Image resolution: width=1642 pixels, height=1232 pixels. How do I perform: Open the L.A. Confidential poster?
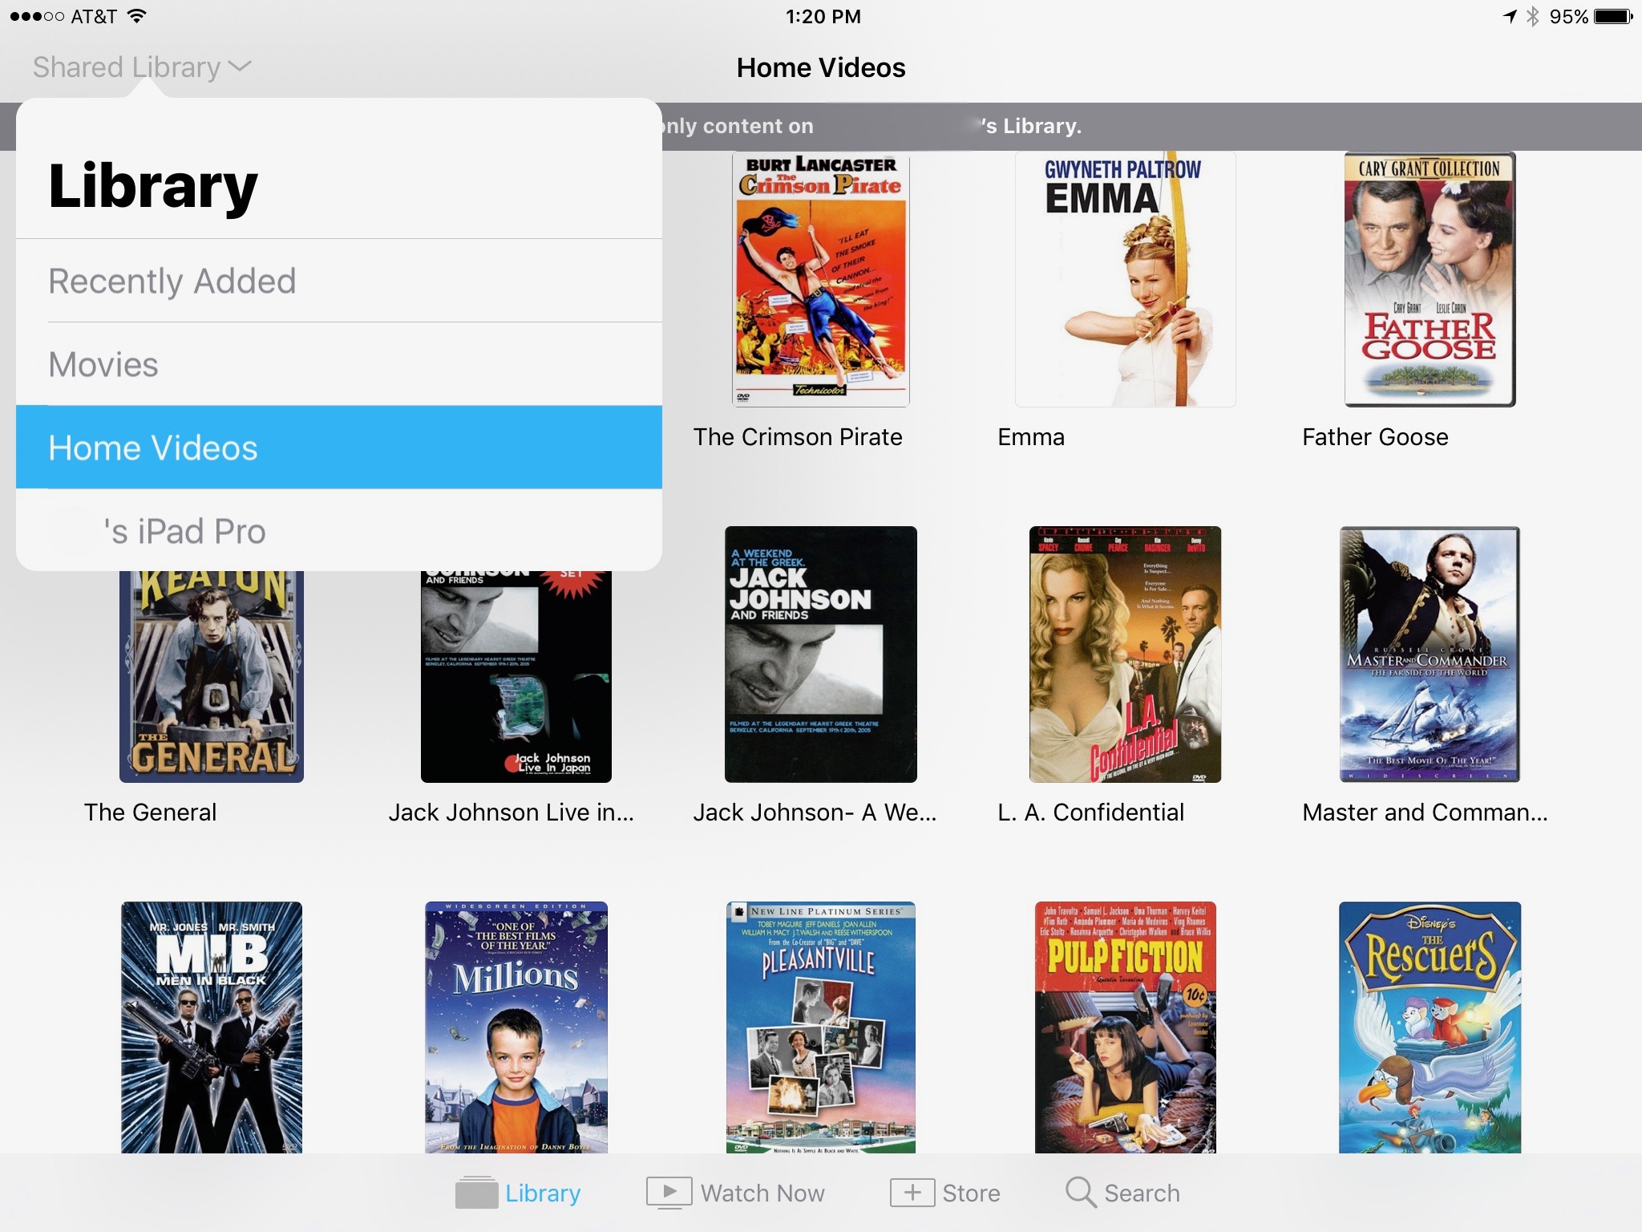coord(1125,654)
